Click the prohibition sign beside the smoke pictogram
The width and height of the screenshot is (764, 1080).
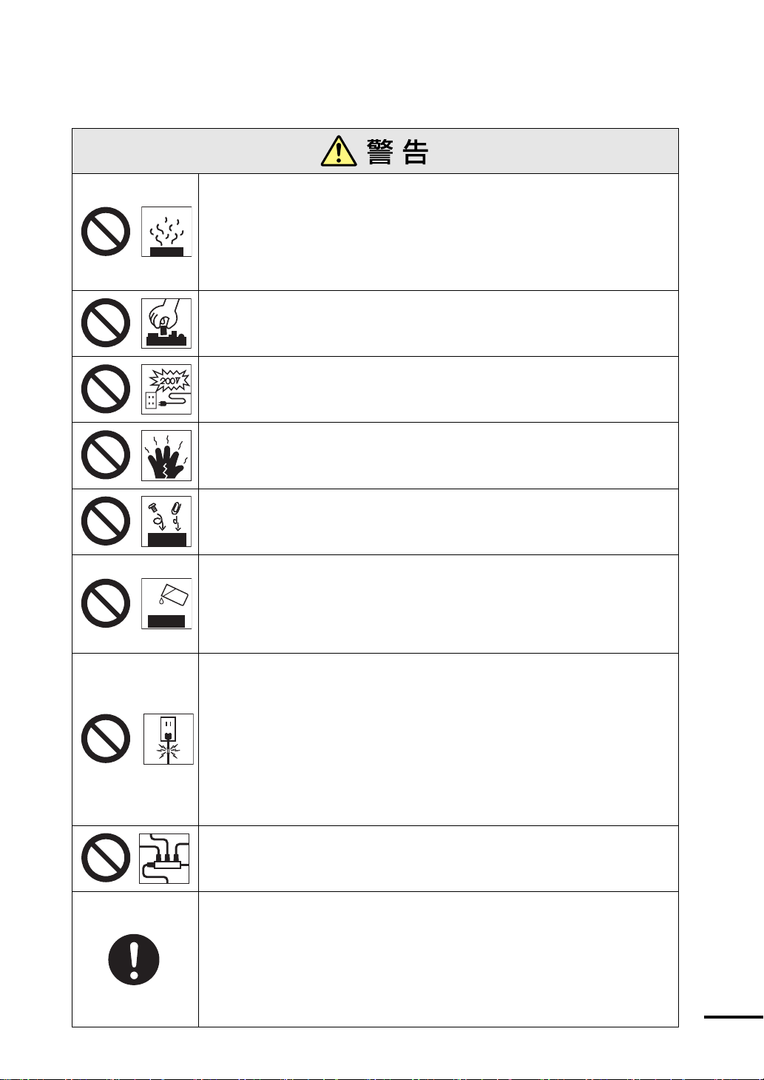click(x=106, y=232)
